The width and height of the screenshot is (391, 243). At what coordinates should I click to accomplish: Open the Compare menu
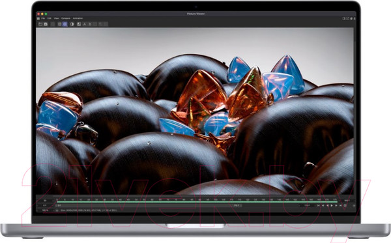click(x=66, y=18)
